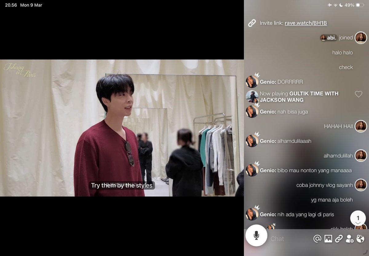Open avatar beside 'alhamdulillah' message
Image resolution: width=369 pixels, height=256 pixels.
point(361,156)
